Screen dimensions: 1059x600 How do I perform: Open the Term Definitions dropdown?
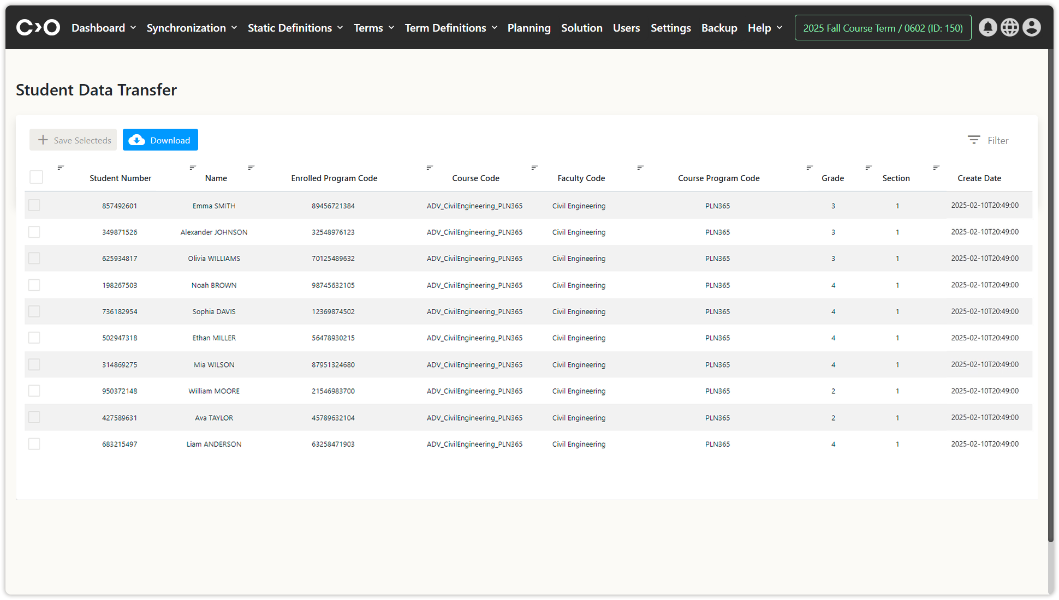450,28
